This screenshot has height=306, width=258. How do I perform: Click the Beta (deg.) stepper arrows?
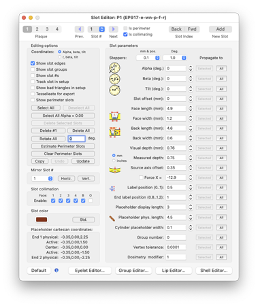tap(191, 79)
